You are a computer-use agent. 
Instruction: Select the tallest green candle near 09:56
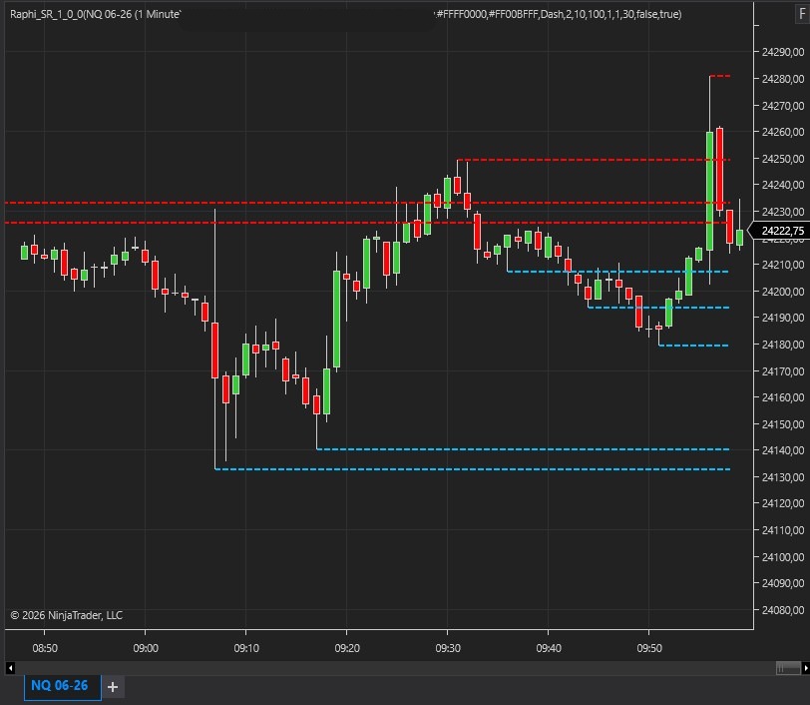pos(709,190)
